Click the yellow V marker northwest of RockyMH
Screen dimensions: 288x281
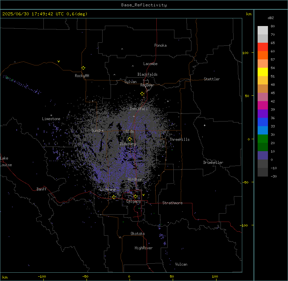(58, 61)
